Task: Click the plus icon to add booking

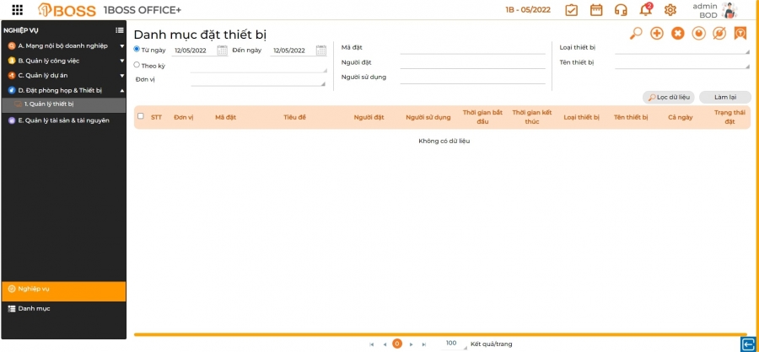Action: (x=657, y=34)
